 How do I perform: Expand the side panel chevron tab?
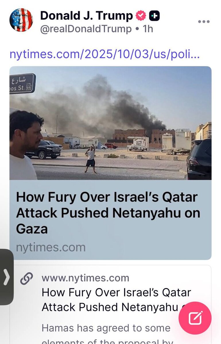pos(6,277)
